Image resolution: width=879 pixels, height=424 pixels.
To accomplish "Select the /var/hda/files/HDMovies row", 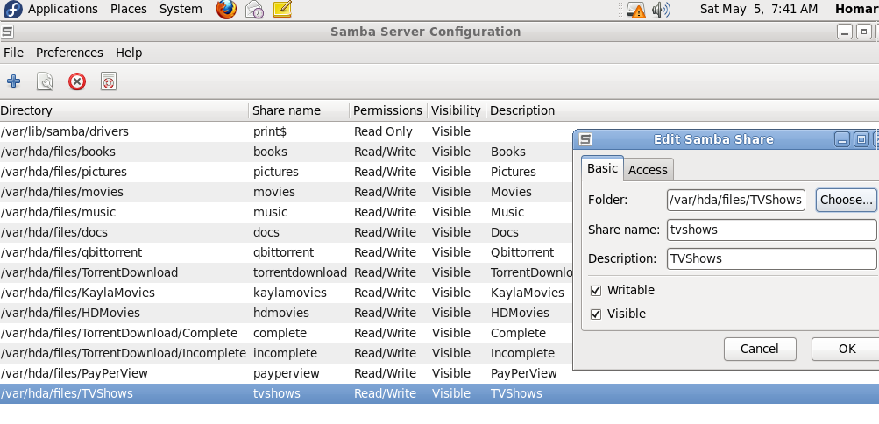I will click(286, 313).
